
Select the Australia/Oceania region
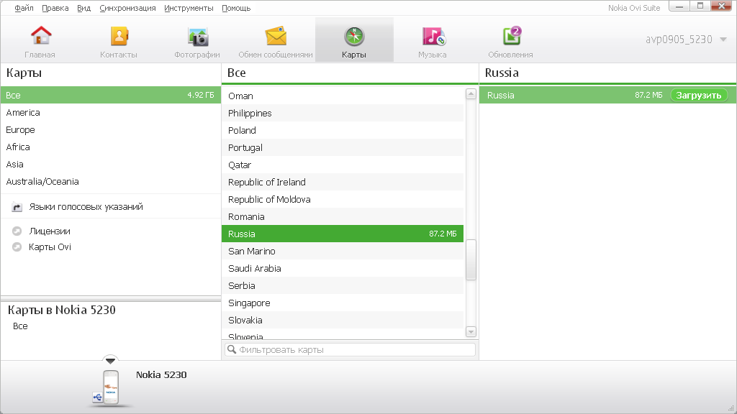(x=111, y=182)
